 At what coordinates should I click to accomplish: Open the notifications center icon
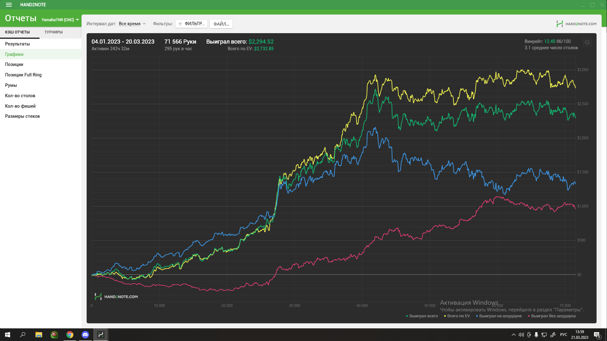(x=597, y=335)
